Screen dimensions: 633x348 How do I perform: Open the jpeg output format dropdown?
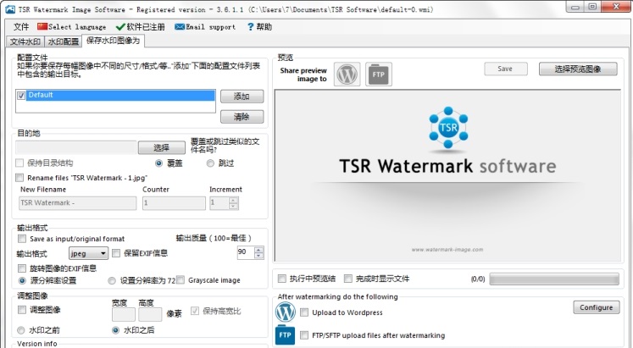(88, 253)
